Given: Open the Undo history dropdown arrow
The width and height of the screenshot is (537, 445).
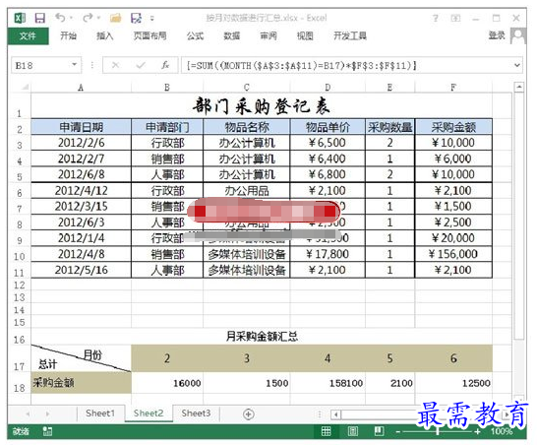Looking at the screenshot, I should [x=71, y=18].
